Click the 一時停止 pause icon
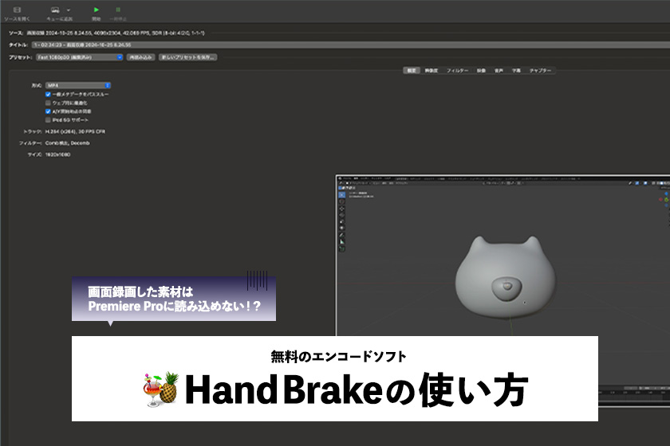 click(x=118, y=10)
